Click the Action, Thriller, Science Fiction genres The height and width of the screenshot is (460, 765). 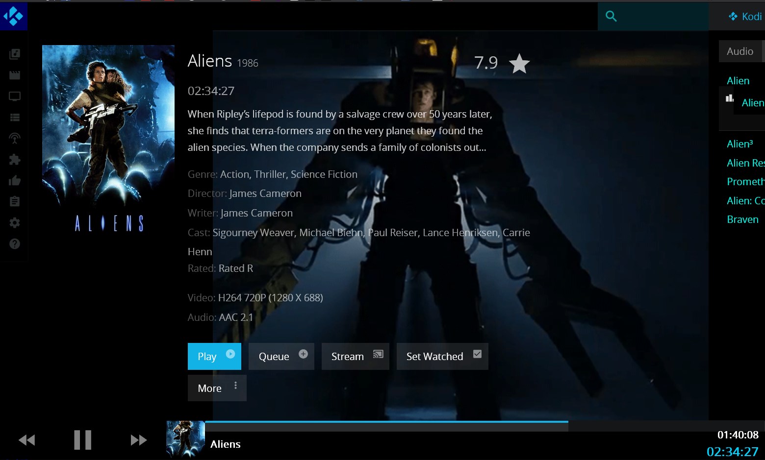(289, 174)
